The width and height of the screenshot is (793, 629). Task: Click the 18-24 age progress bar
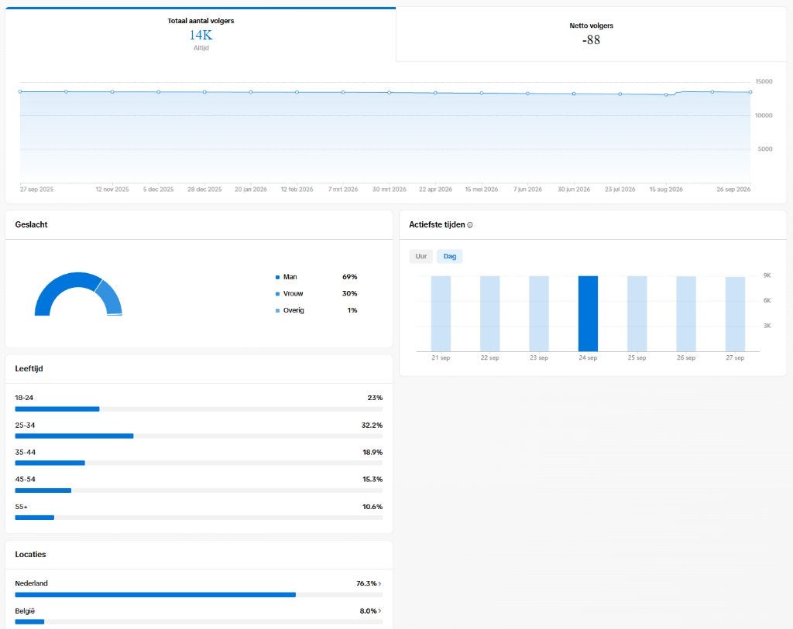point(199,409)
